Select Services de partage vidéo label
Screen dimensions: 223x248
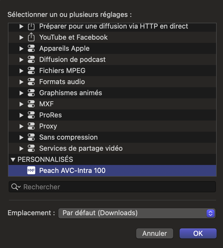[x=81, y=148]
